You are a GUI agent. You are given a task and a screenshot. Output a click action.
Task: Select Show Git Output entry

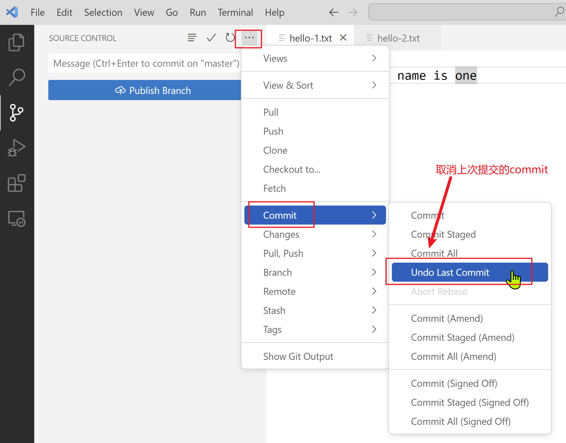click(x=298, y=356)
